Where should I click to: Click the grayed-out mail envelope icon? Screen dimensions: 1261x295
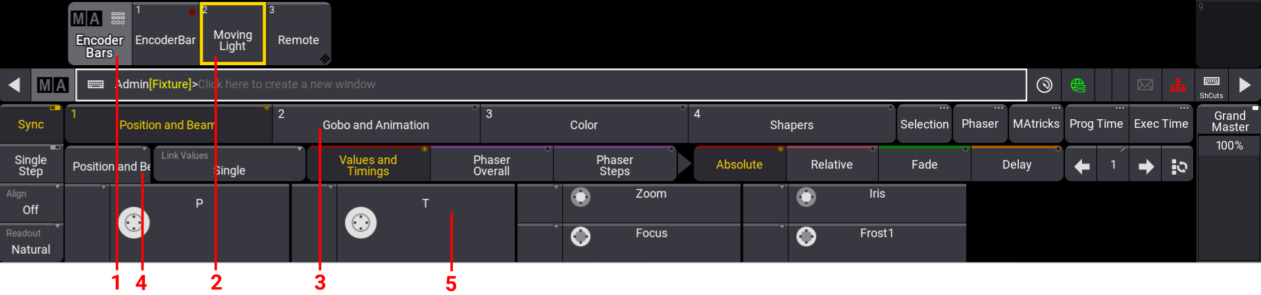coord(1145,85)
